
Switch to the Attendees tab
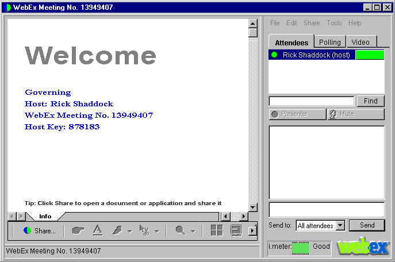tap(292, 42)
